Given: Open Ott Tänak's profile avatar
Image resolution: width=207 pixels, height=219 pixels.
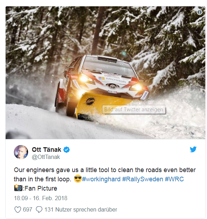Looking at the screenshot, I should point(21,152).
